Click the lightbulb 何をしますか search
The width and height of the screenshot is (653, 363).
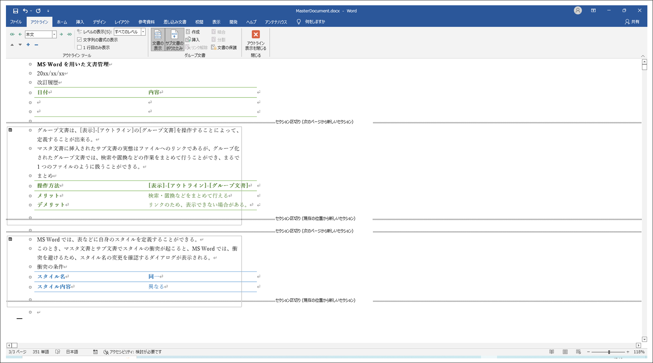pyautogui.click(x=311, y=22)
